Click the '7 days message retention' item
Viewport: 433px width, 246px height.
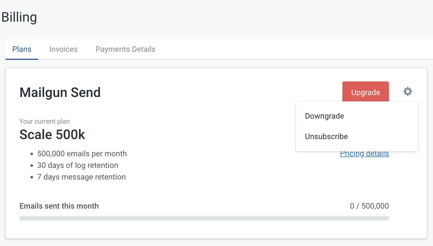coord(81,177)
